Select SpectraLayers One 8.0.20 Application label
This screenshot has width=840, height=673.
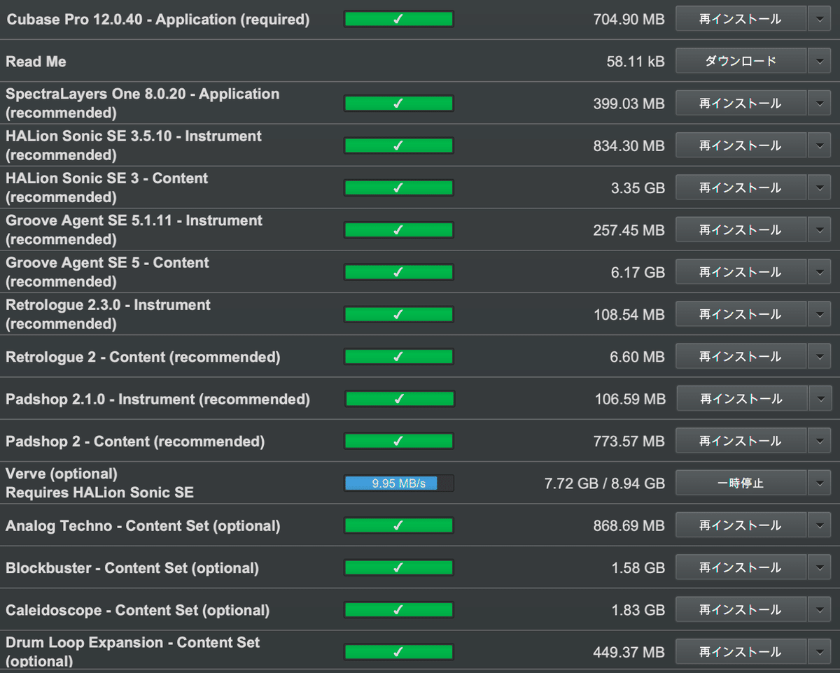click(143, 103)
